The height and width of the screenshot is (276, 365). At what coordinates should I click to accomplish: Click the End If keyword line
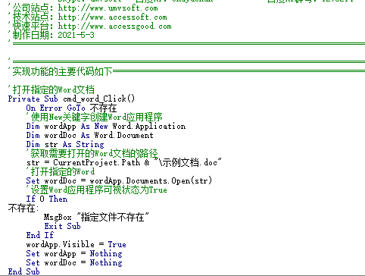(x=40, y=235)
